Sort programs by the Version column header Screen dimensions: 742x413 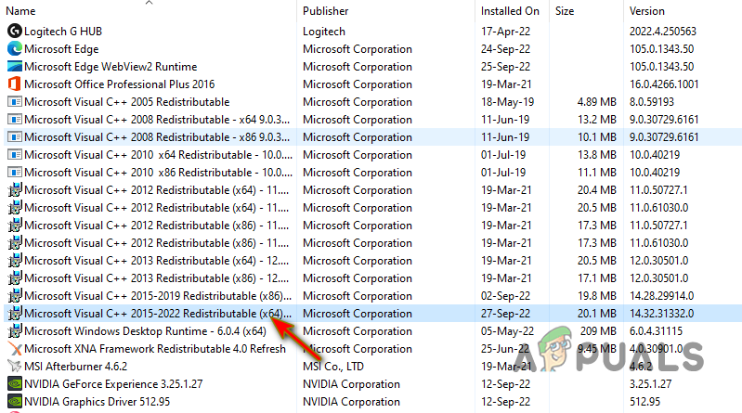point(647,11)
